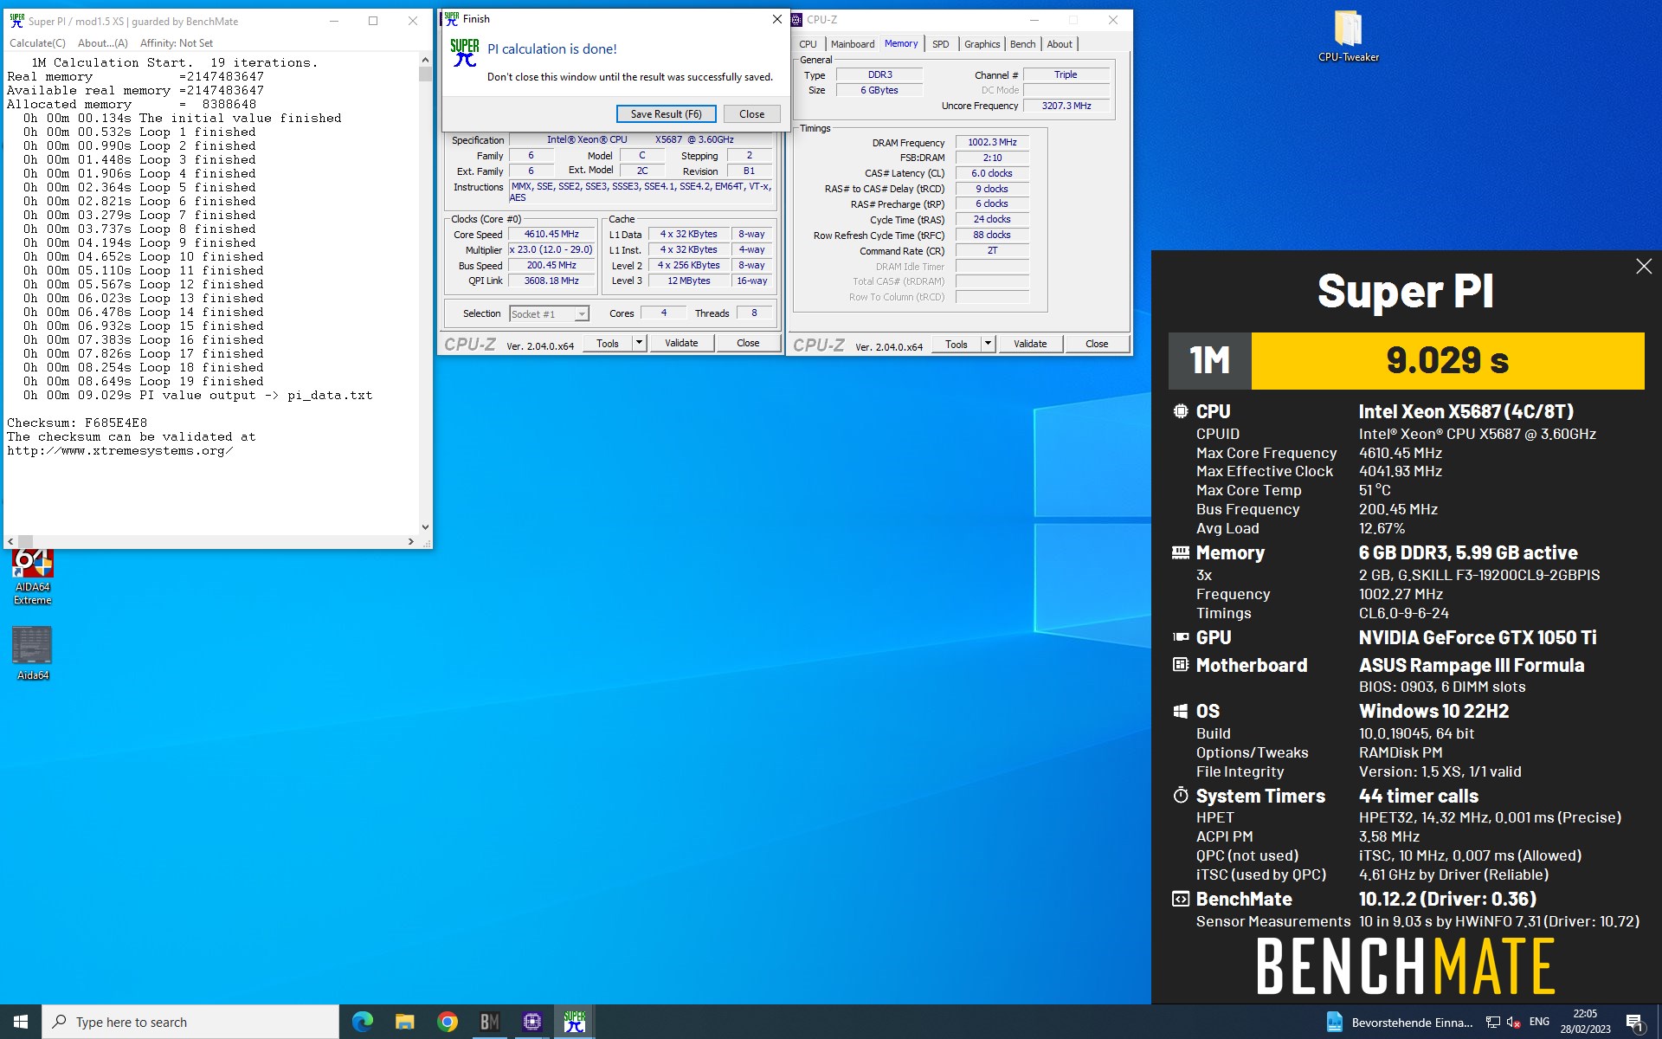The width and height of the screenshot is (1662, 1039).
Task: Click Close in CPU-Z CPU window
Action: (x=748, y=343)
